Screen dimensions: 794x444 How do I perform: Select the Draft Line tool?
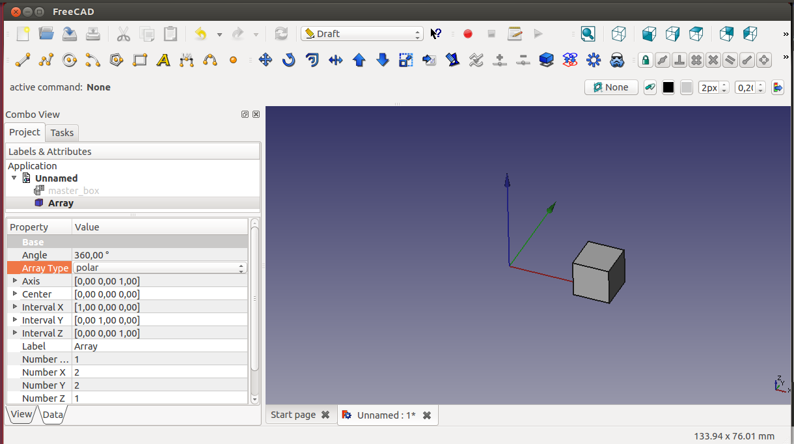tap(23, 61)
